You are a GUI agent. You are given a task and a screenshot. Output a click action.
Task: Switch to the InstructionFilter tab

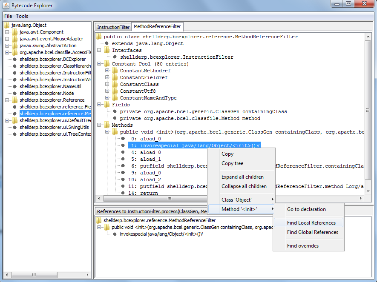click(x=113, y=27)
